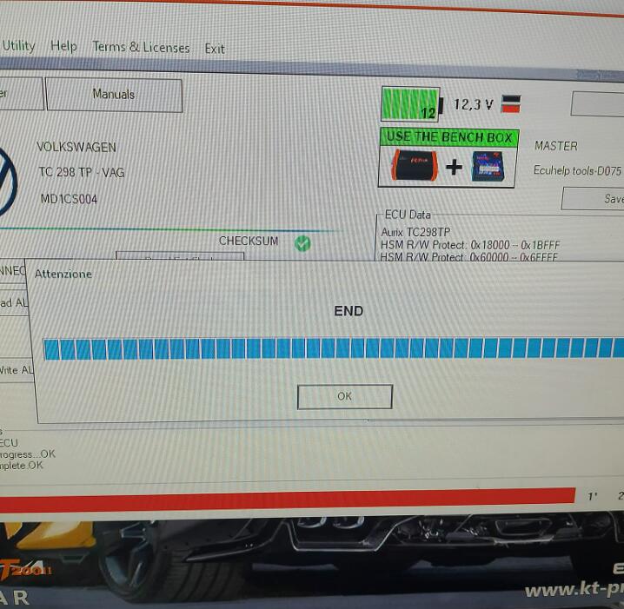Open the Utility menu
This screenshot has width=624, height=609.
(x=18, y=46)
